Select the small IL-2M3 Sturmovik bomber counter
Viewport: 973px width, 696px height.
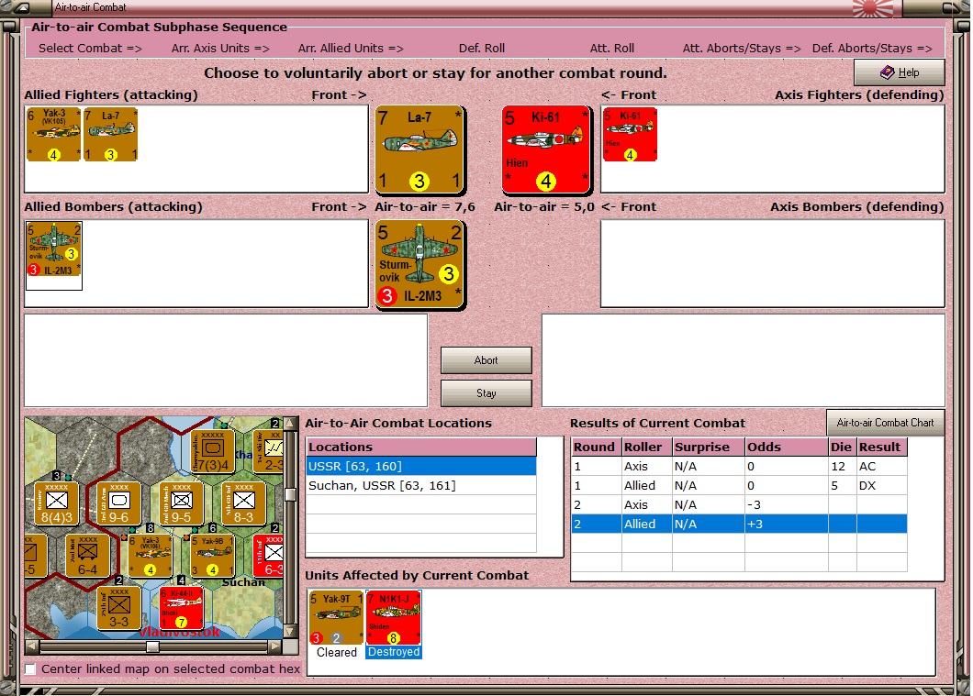pos(54,249)
